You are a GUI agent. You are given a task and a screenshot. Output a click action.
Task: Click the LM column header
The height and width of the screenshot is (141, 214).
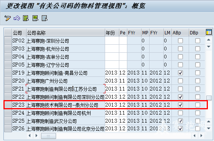tap(167, 32)
